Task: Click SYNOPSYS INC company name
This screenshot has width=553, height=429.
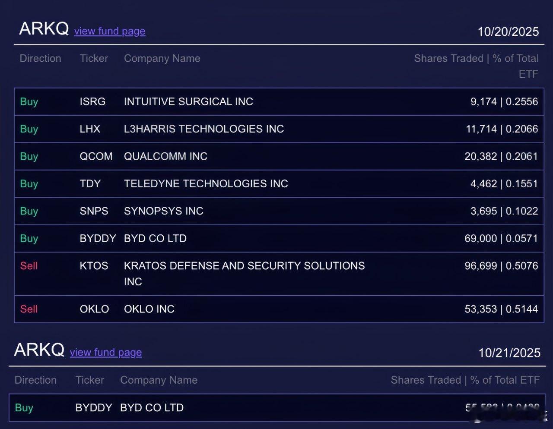Action: pyautogui.click(x=164, y=211)
